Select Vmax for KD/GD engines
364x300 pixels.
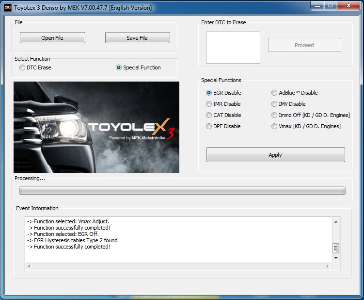[x=274, y=126]
